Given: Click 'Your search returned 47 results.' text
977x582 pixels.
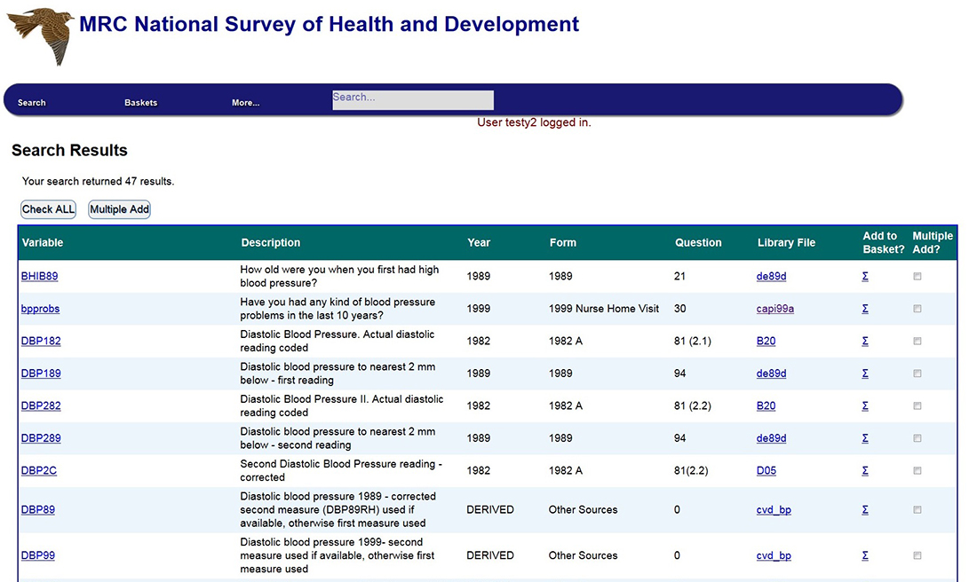Looking at the screenshot, I should [x=98, y=181].
